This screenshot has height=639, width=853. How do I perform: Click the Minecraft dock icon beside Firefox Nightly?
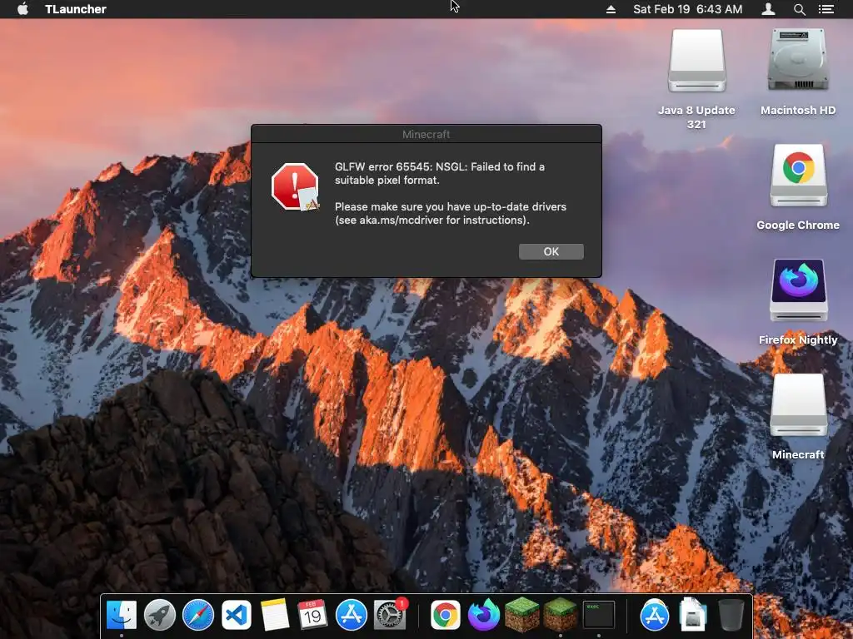[x=521, y=614]
